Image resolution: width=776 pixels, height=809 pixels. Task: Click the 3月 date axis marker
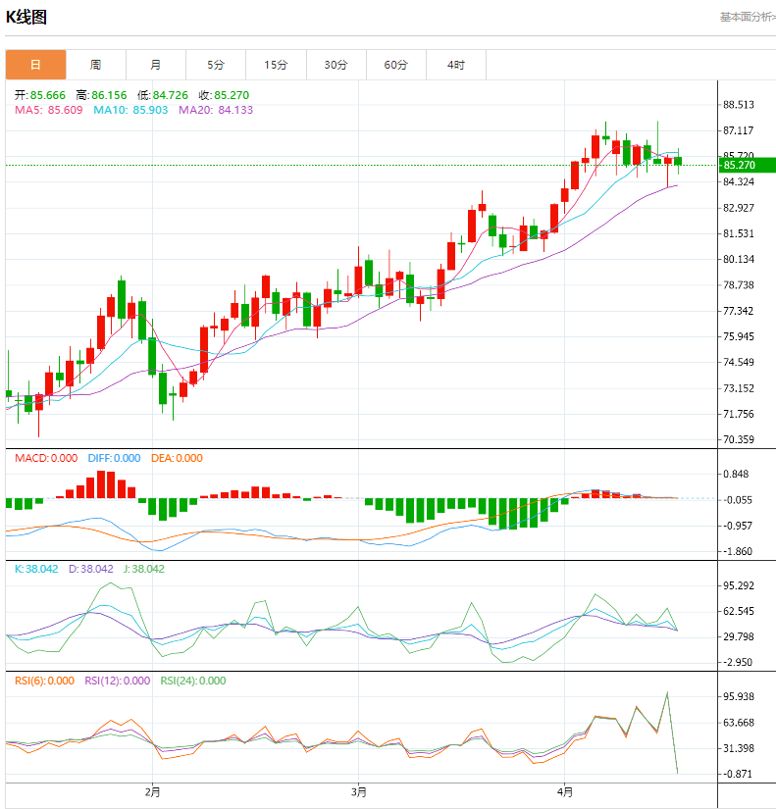359,792
